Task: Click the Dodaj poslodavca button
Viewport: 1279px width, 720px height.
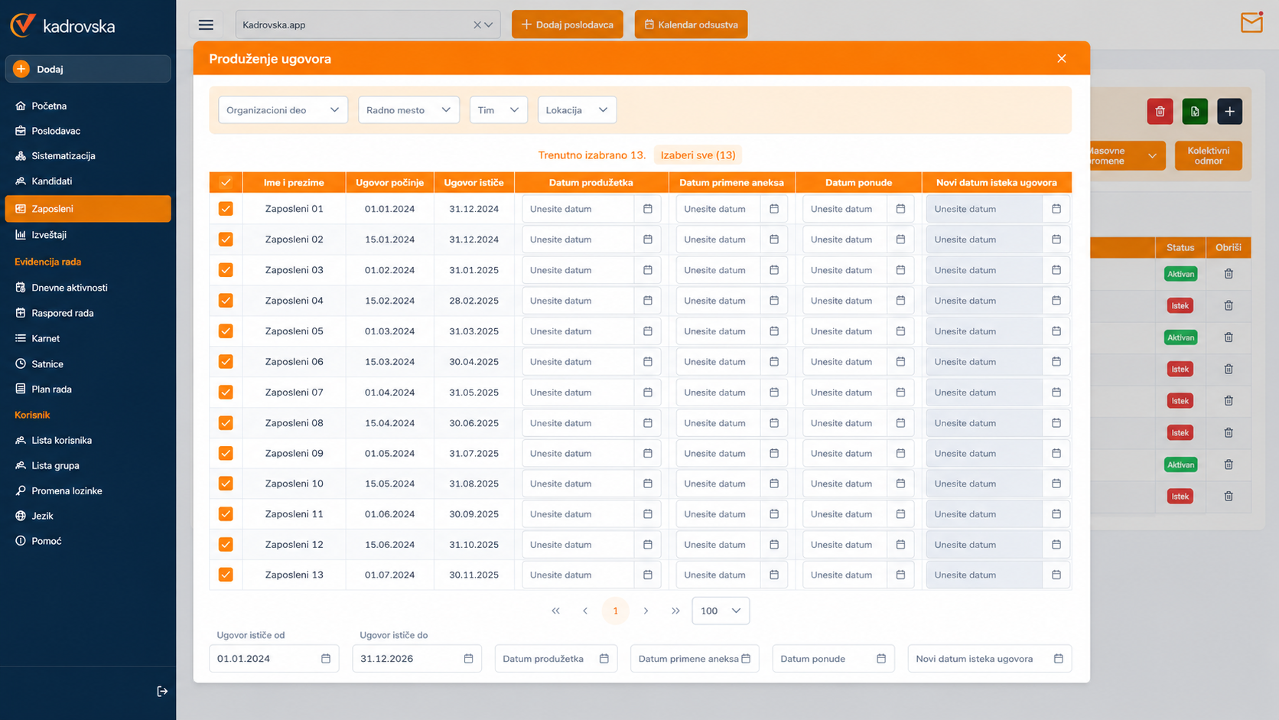Action: pyautogui.click(x=568, y=24)
